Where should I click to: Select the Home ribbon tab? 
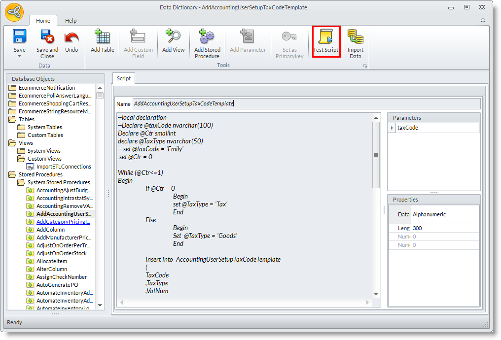click(x=43, y=21)
